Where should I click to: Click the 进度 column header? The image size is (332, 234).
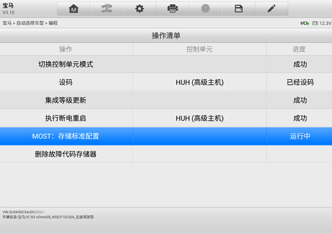(x=299, y=49)
